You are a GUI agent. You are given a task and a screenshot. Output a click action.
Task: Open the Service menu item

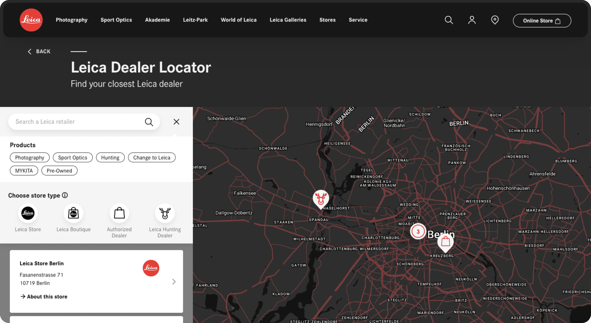pyautogui.click(x=358, y=20)
